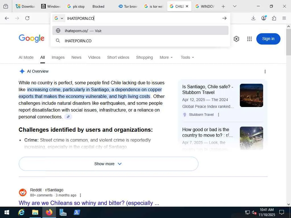Switch to the WINDOV tab
The width and height of the screenshot is (291, 218).
point(205,6)
